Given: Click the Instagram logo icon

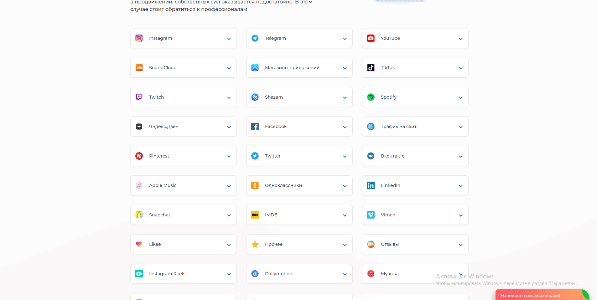Looking at the screenshot, I should click(139, 38).
